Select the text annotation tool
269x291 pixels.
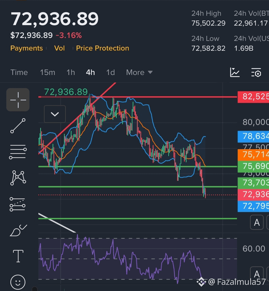tap(18, 256)
